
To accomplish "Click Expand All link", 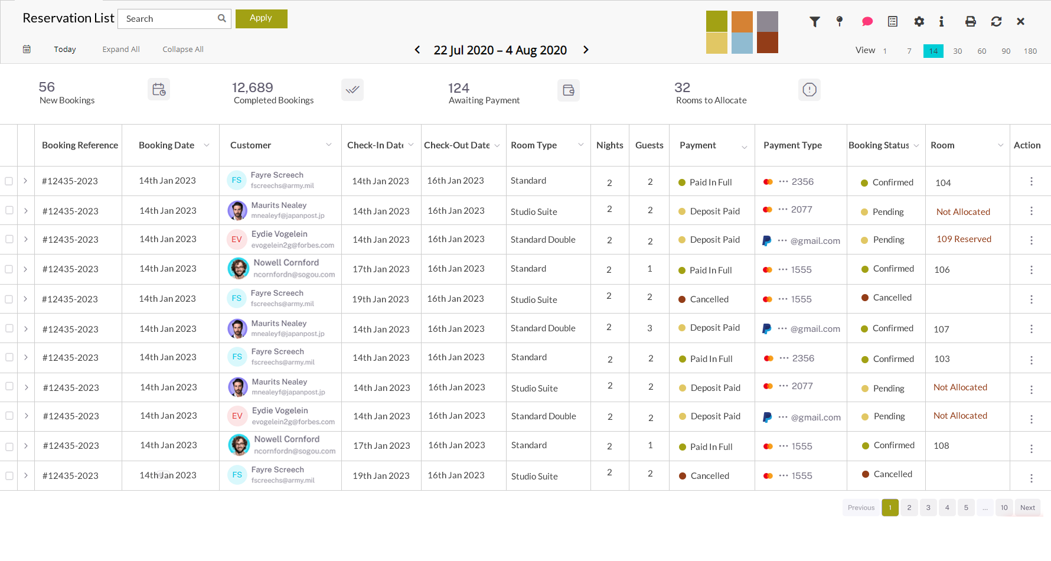I will tap(121, 50).
